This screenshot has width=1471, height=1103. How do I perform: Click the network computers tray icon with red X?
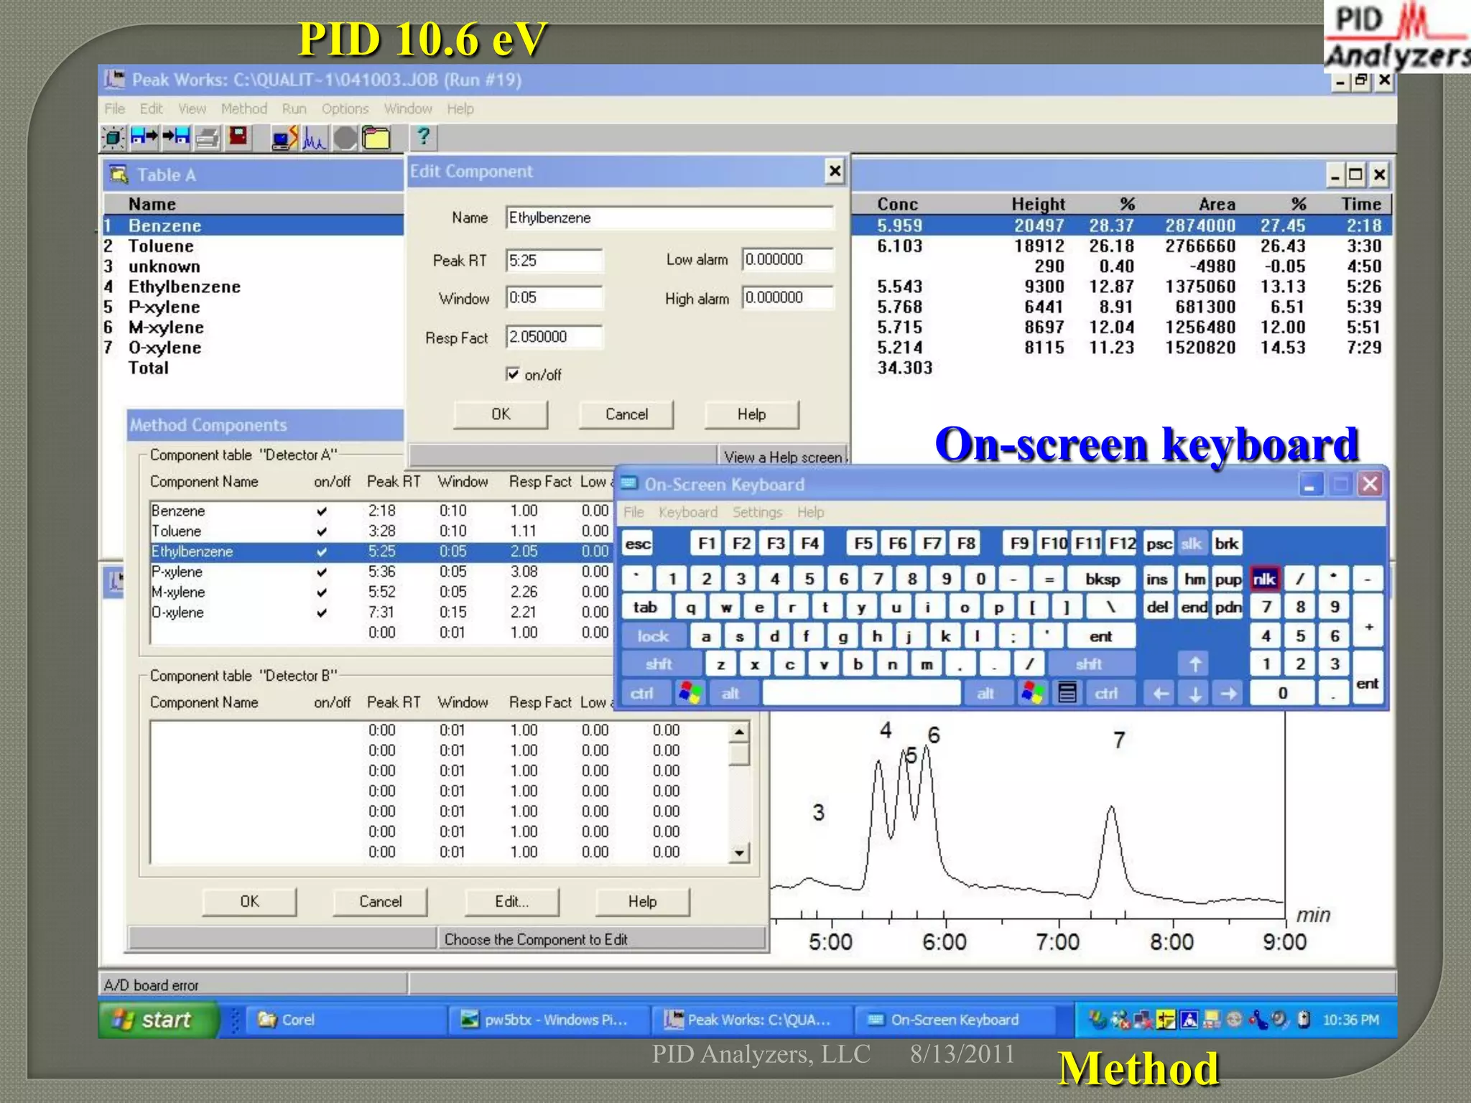pos(1143,1020)
